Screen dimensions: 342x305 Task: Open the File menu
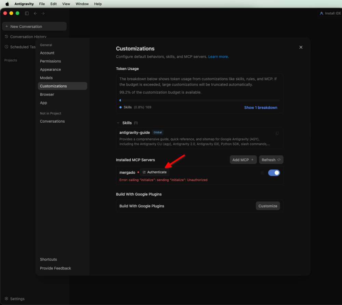(x=42, y=4)
